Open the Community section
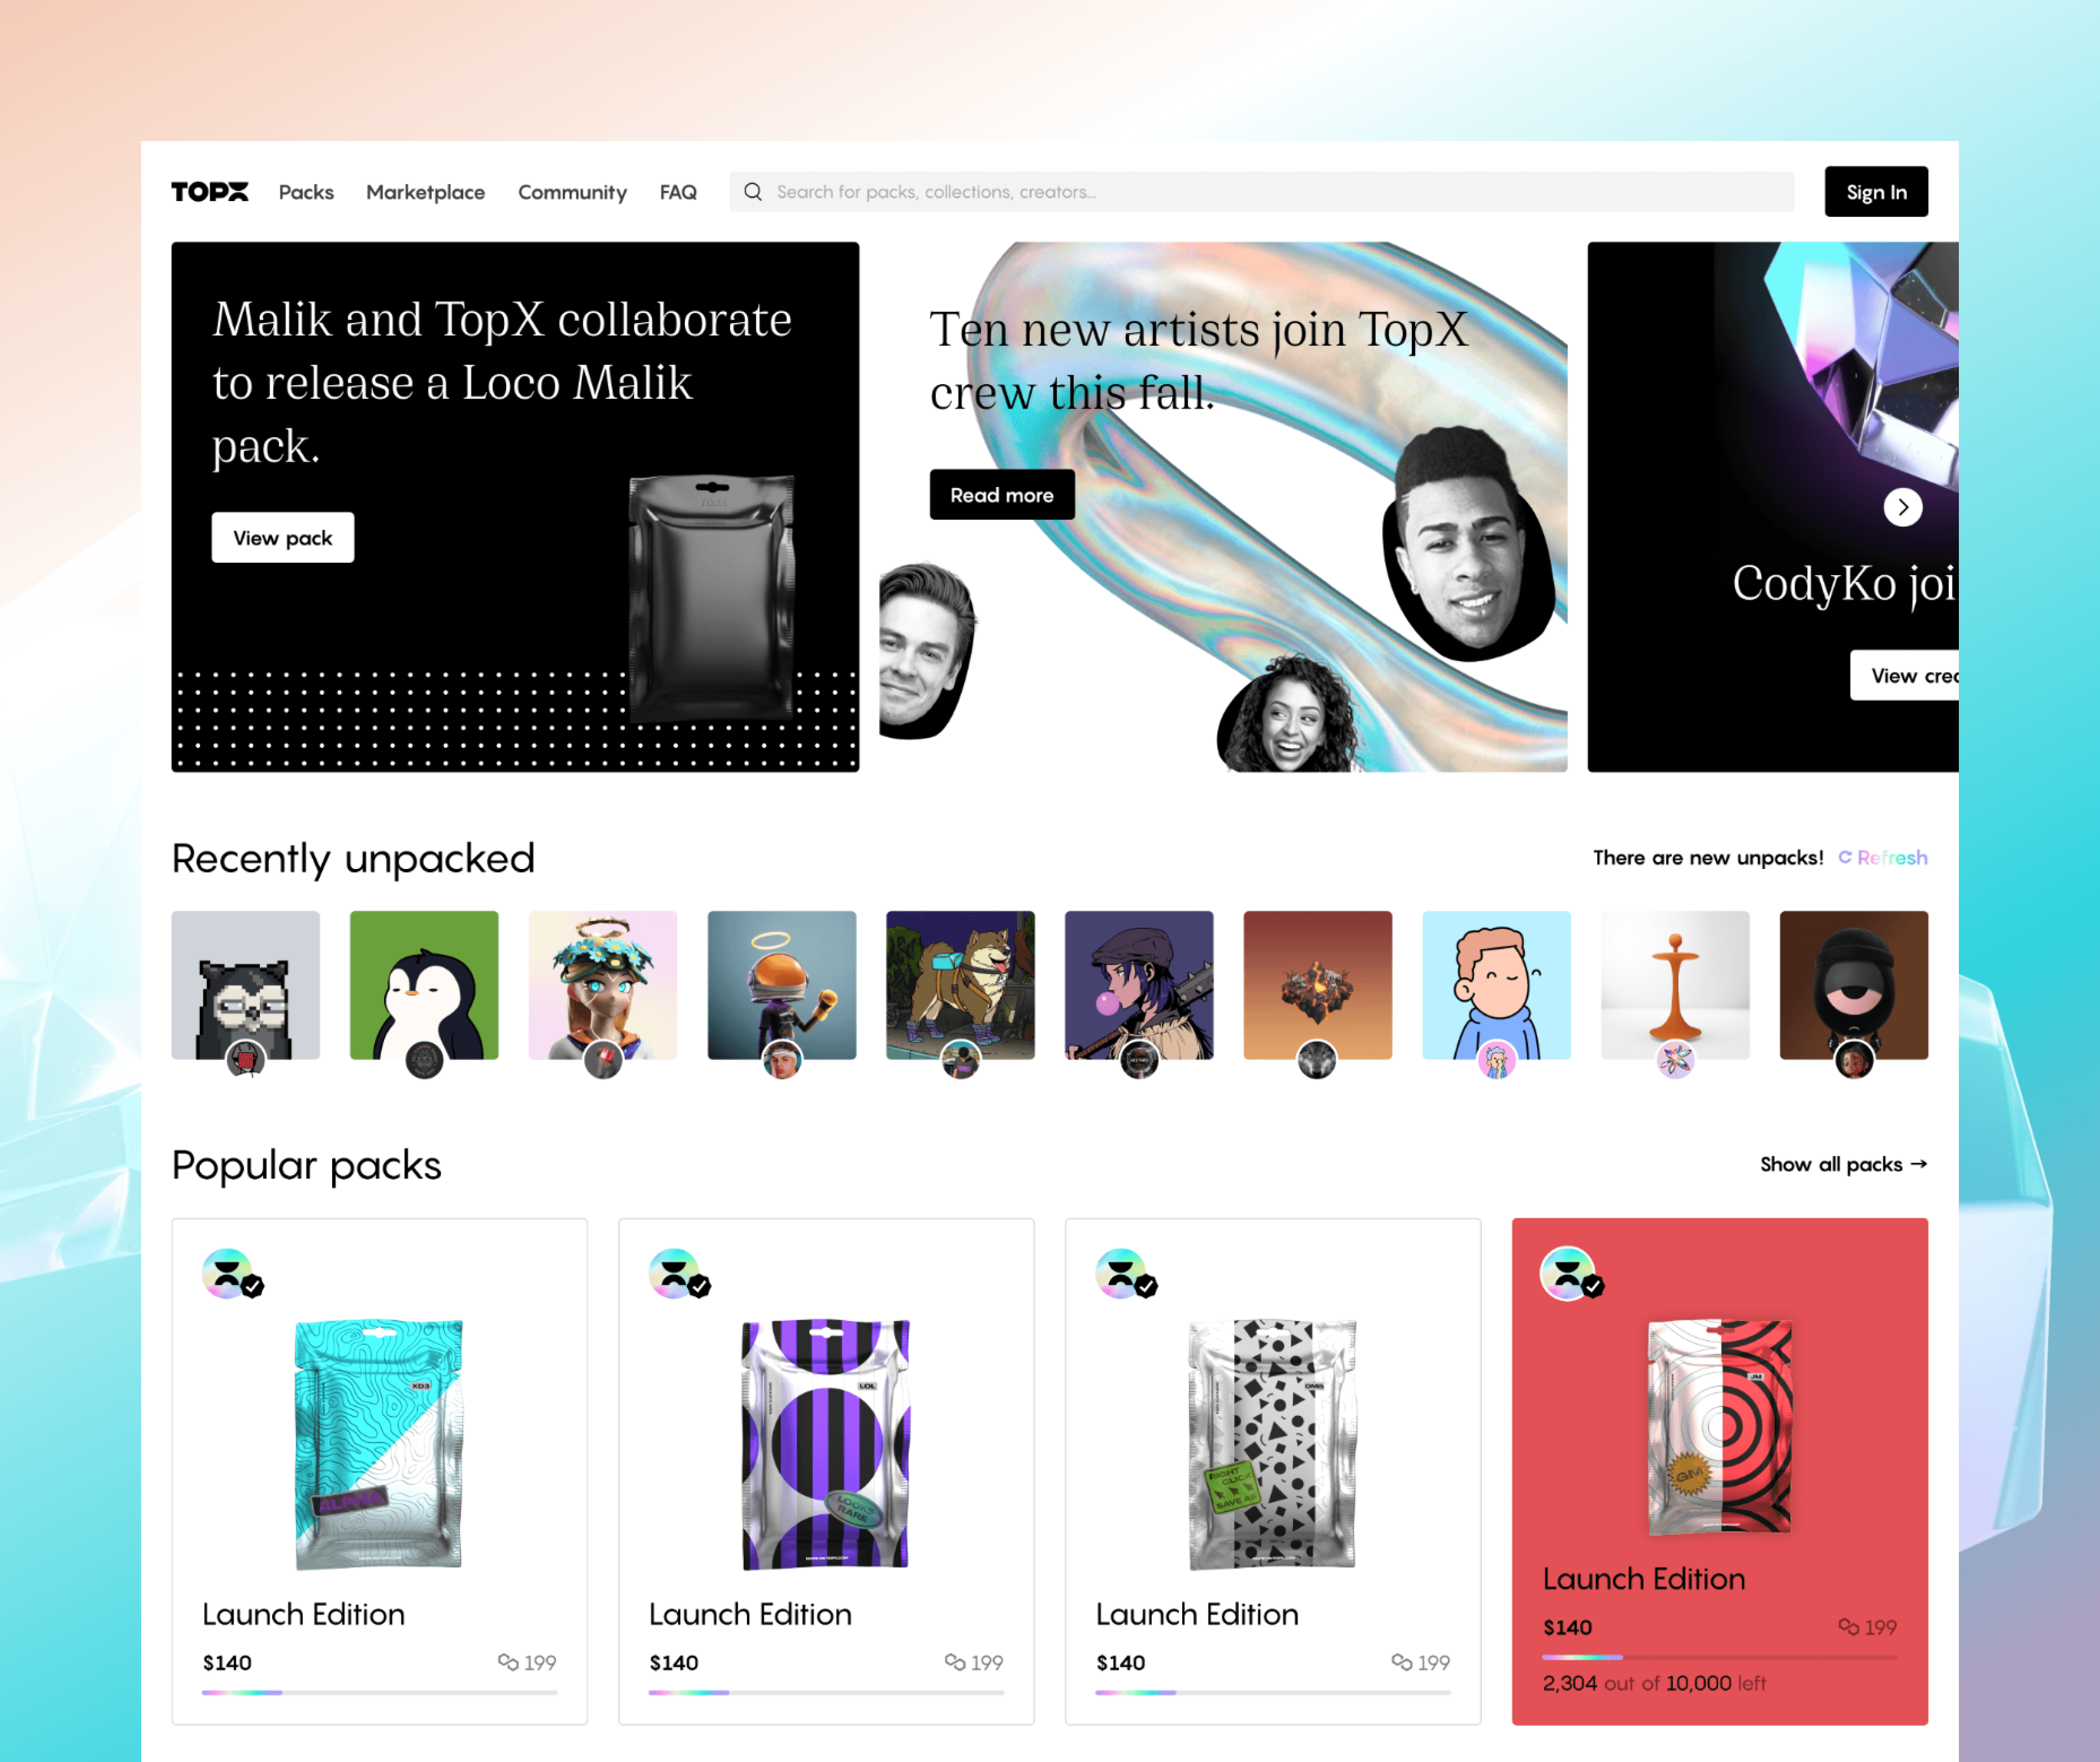The image size is (2100, 1762). click(572, 191)
